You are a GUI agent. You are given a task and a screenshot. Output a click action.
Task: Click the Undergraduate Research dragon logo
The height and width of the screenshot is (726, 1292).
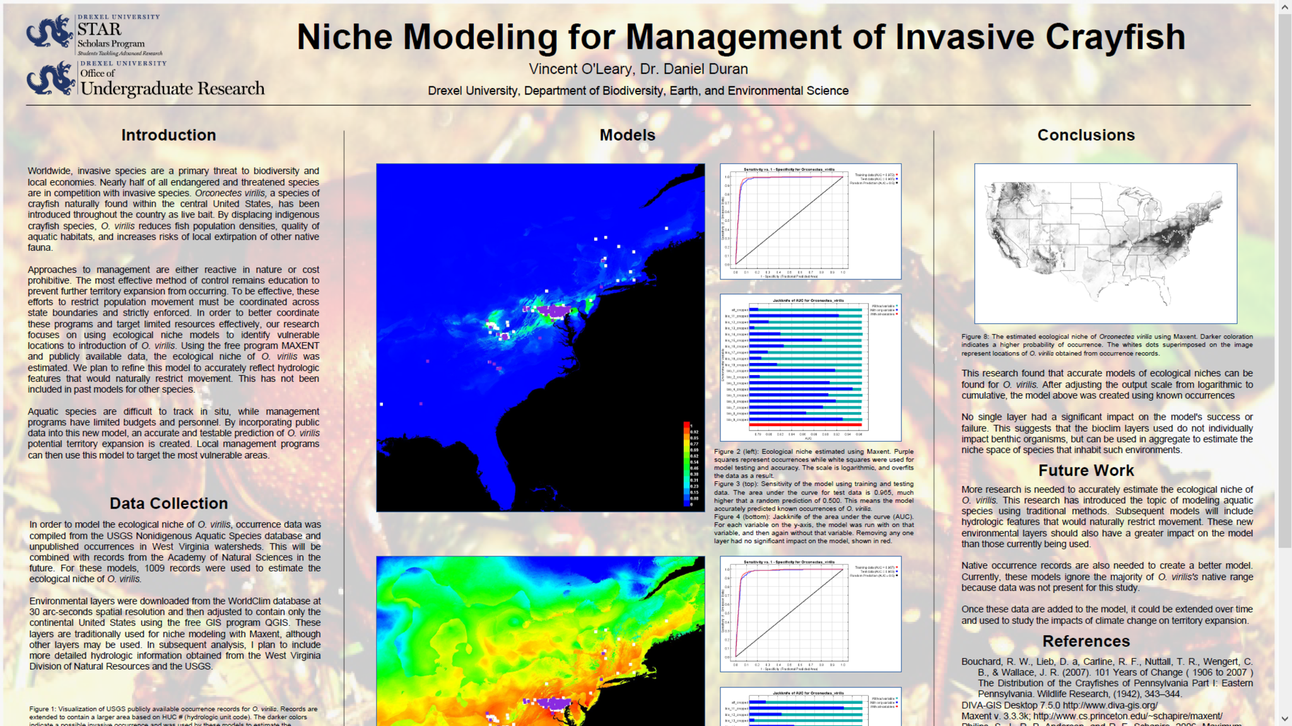pyautogui.click(x=50, y=79)
